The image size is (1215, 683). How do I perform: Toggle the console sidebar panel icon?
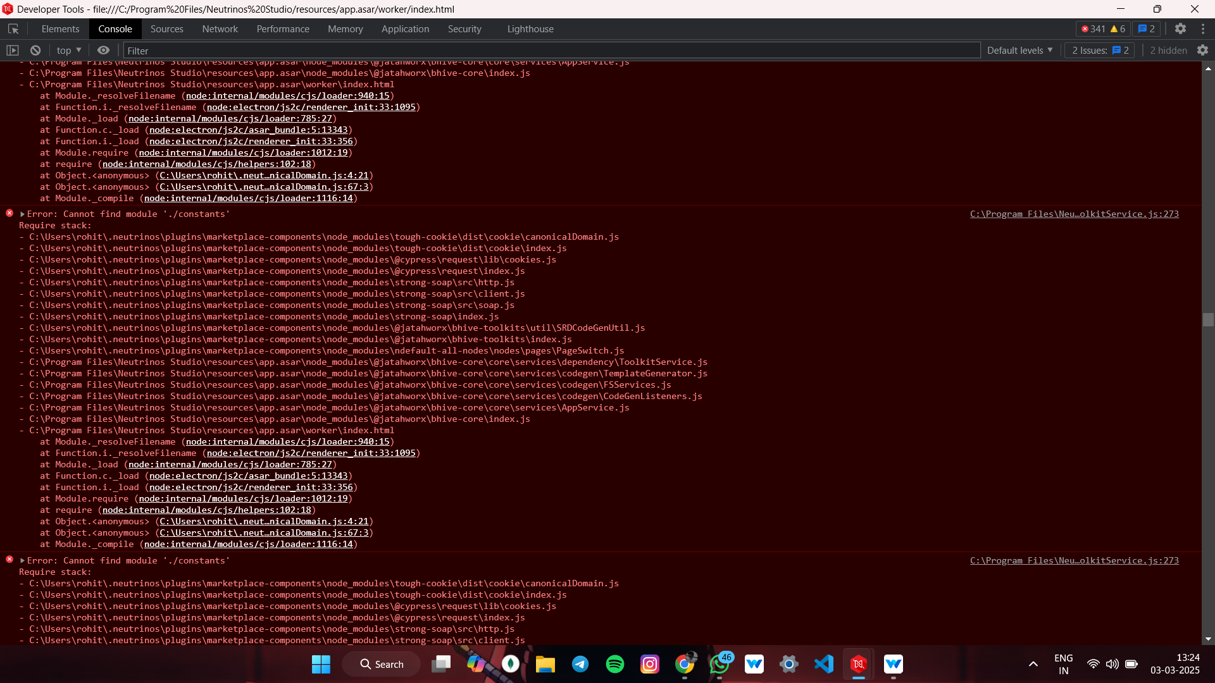(13, 51)
